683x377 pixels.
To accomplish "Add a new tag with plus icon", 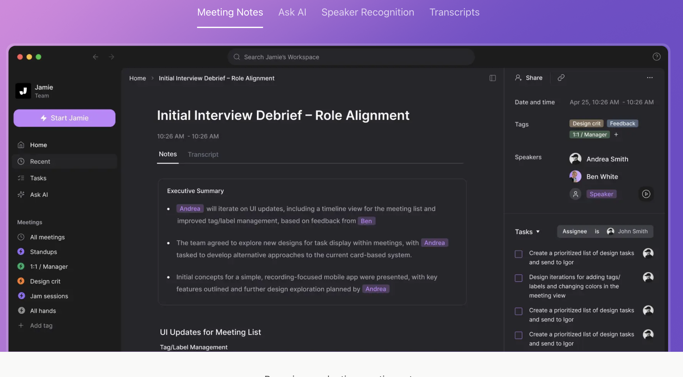I will [x=616, y=134].
